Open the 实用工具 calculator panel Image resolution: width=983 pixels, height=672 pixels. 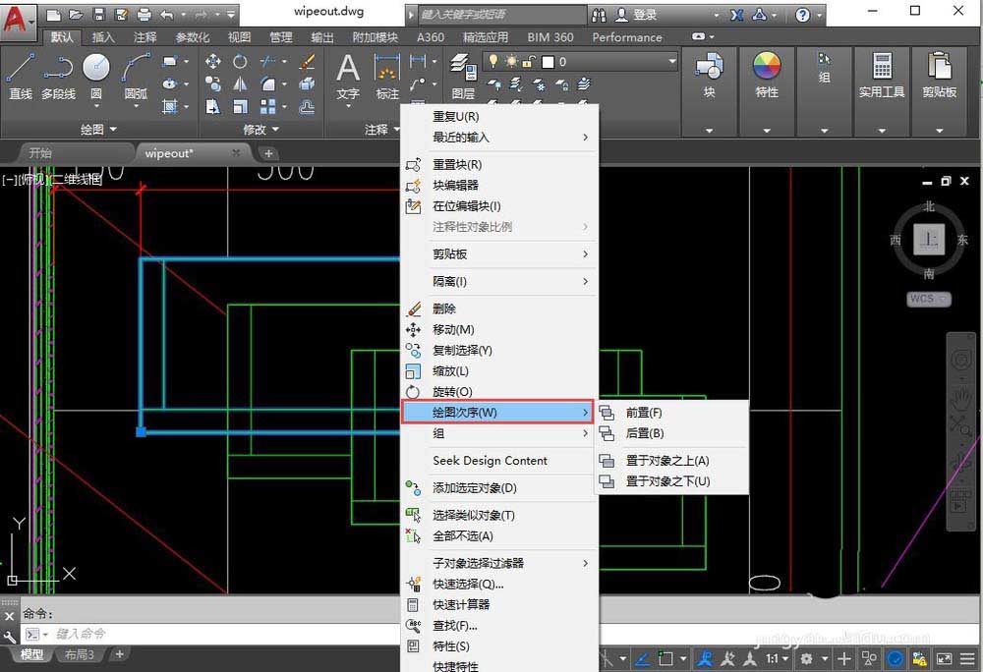pyautogui.click(x=882, y=75)
